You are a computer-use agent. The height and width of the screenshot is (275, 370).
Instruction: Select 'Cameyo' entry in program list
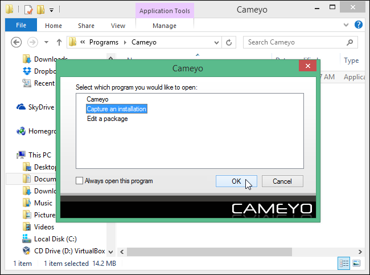coord(97,99)
